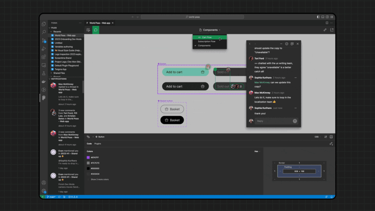Collapse the NOTIFICATIONS section
Screen dimensions: 375x211
58,79
